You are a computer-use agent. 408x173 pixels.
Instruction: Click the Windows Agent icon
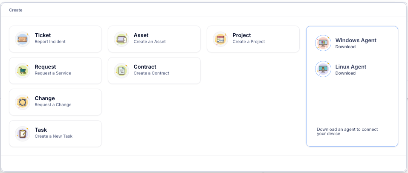pyautogui.click(x=323, y=43)
